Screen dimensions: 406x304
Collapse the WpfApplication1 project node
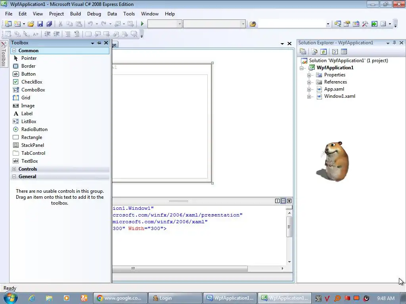pyautogui.click(x=301, y=68)
